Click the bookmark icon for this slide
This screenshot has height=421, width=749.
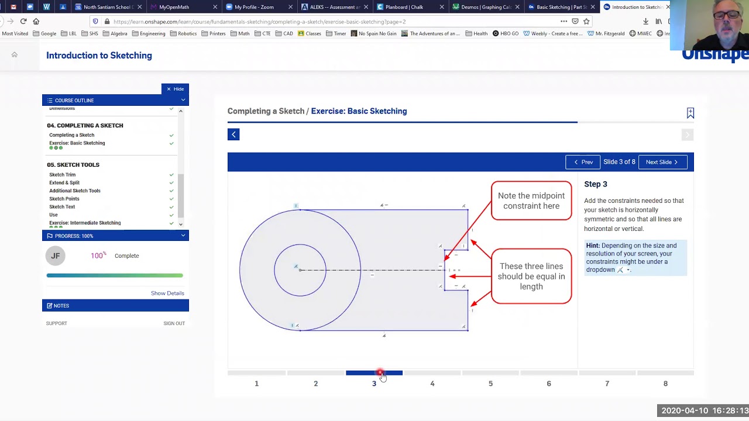(x=690, y=113)
